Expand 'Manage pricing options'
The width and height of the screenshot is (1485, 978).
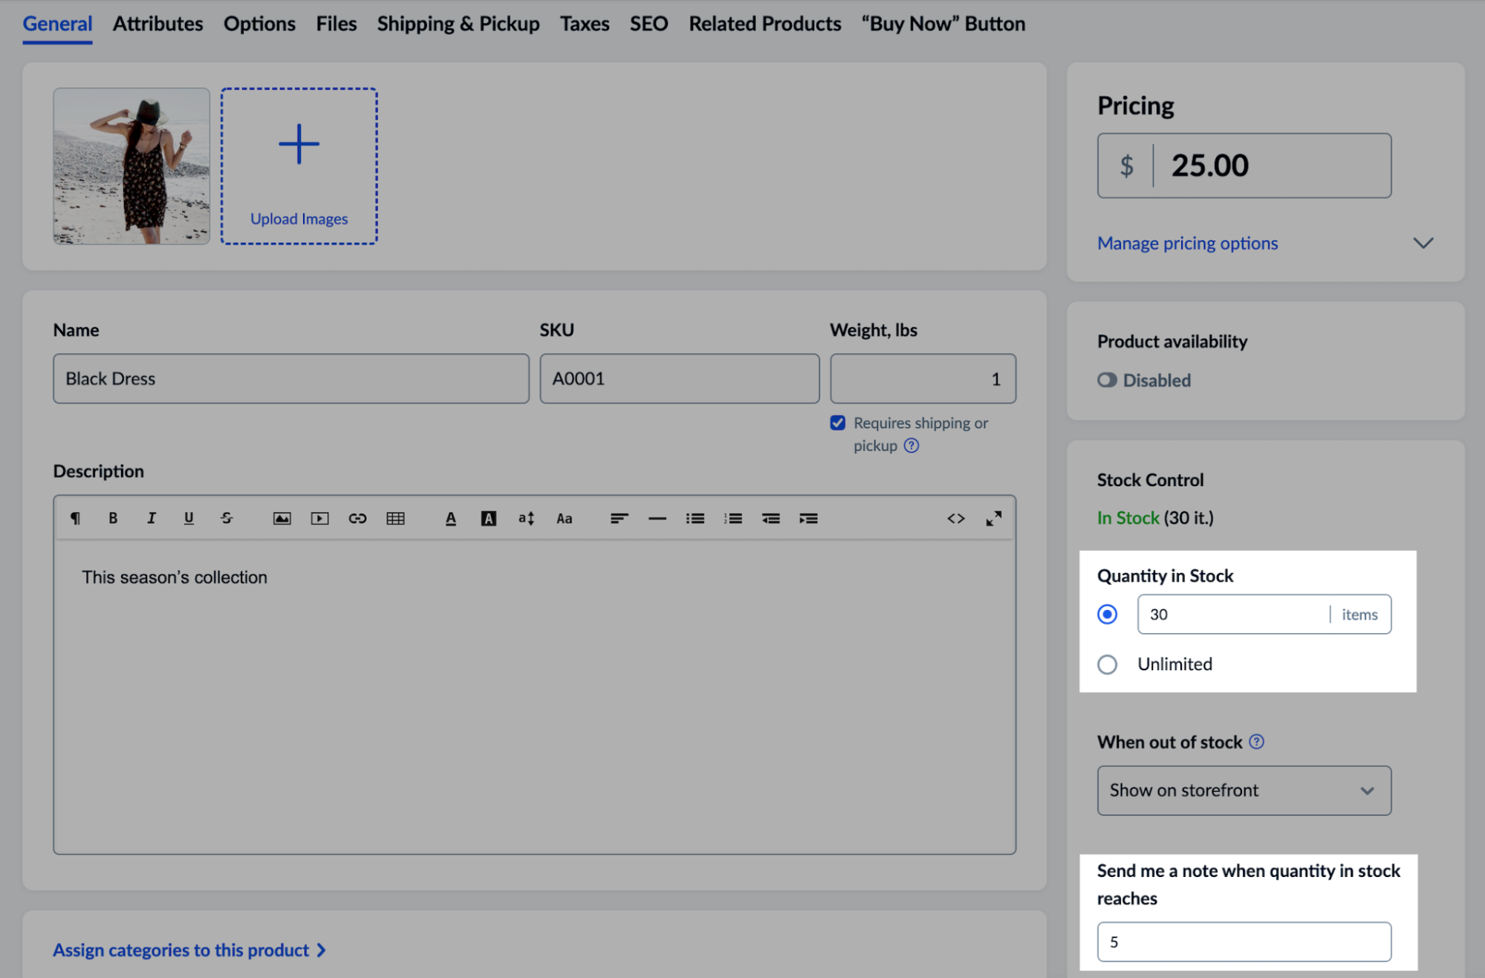(x=1186, y=242)
